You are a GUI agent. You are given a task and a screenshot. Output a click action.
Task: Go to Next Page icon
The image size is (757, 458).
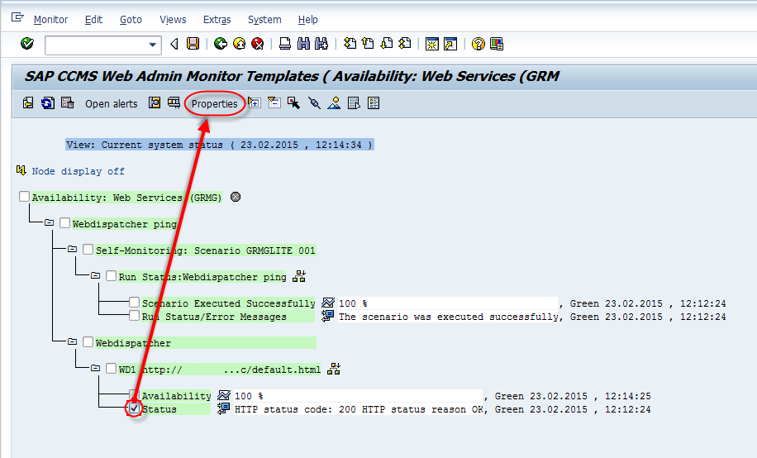(x=386, y=44)
